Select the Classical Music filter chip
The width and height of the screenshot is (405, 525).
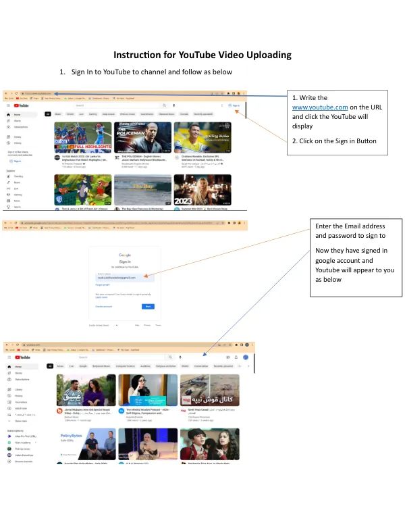point(166,114)
